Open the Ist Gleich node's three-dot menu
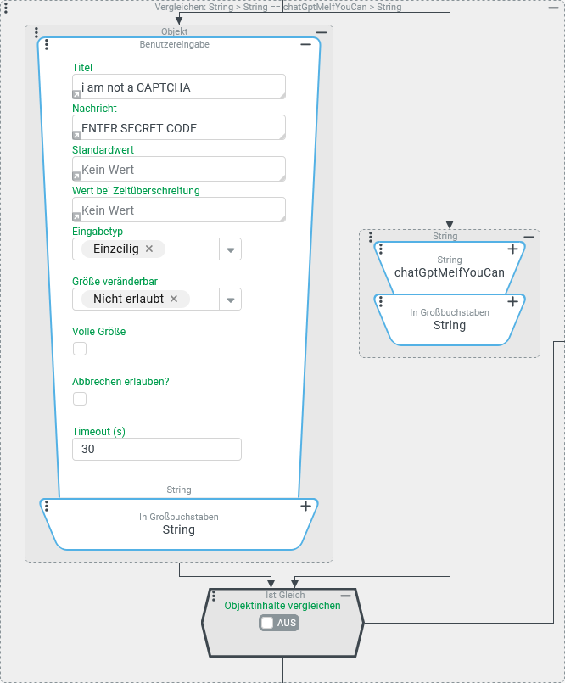Image resolution: width=565 pixels, height=683 pixels. pyautogui.click(x=213, y=596)
